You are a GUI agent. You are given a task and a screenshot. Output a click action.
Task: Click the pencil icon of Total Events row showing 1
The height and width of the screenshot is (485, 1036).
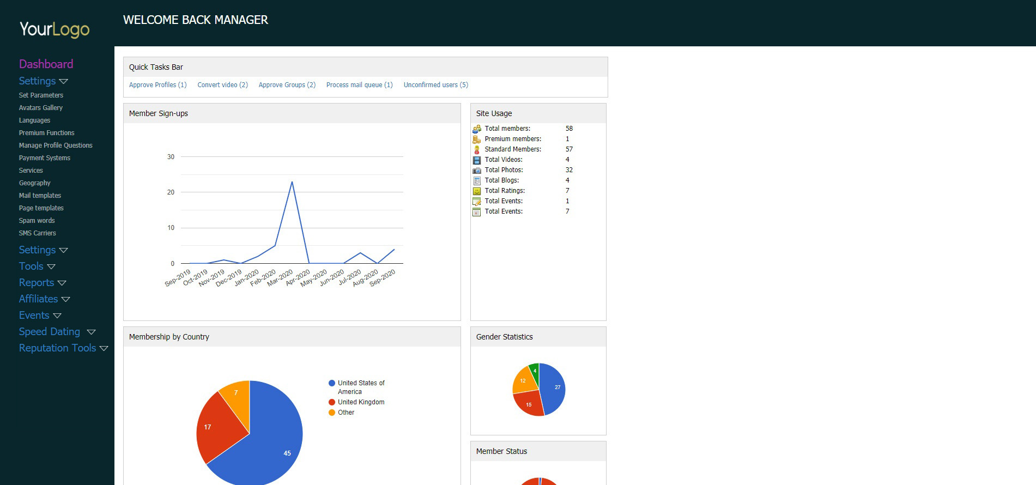click(477, 202)
